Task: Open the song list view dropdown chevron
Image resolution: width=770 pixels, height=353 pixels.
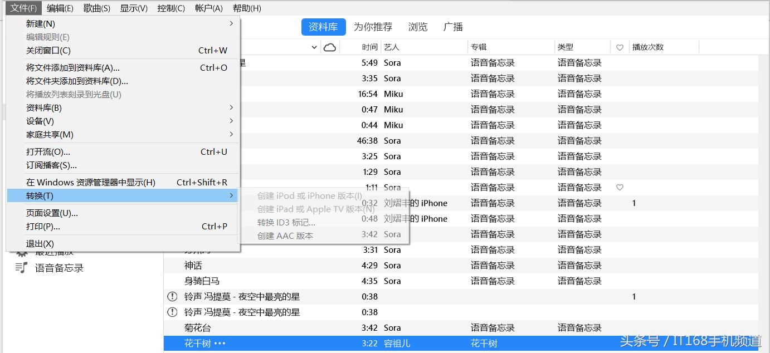Action: pos(314,47)
